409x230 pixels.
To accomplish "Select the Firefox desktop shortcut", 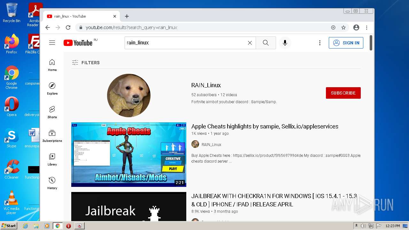I will click(x=12, y=44).
